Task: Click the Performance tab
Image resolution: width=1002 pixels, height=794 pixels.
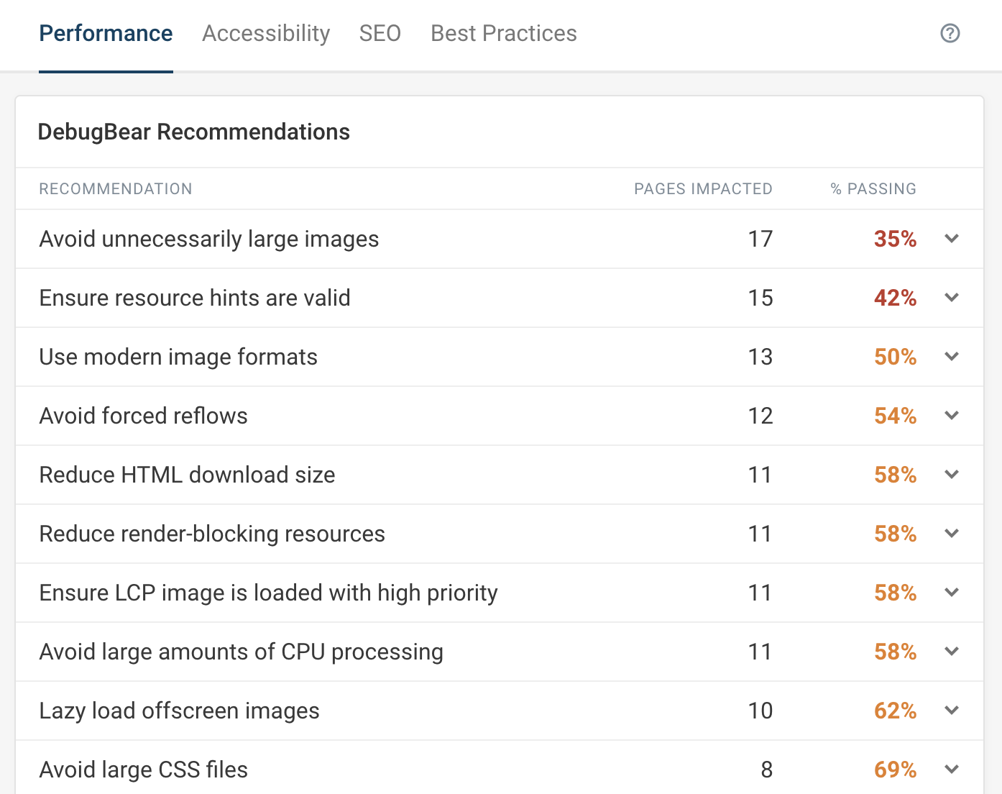Action: click(106, 33)
